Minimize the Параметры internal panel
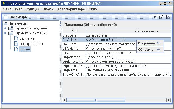 coord(156,17)
